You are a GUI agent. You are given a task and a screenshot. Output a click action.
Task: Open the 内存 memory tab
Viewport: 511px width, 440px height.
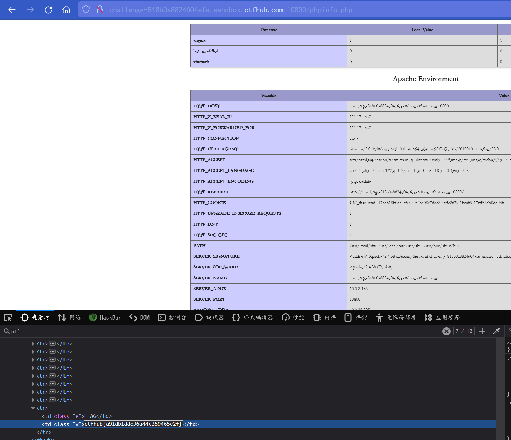(x=324, y=317)
